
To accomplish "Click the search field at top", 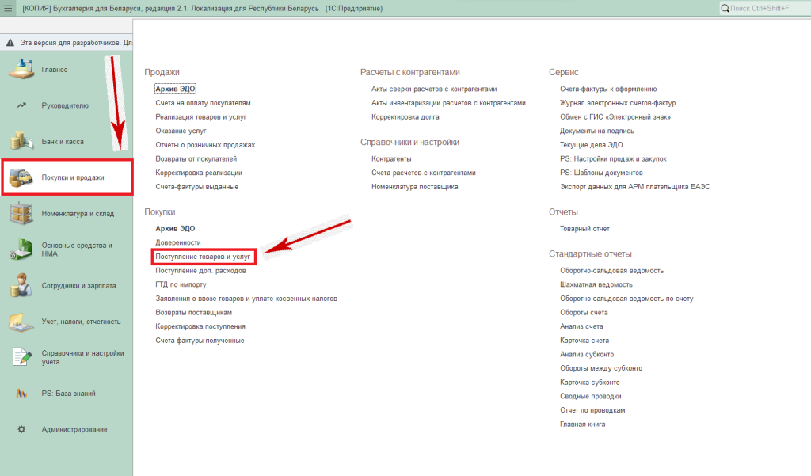I will coord(764,8).
